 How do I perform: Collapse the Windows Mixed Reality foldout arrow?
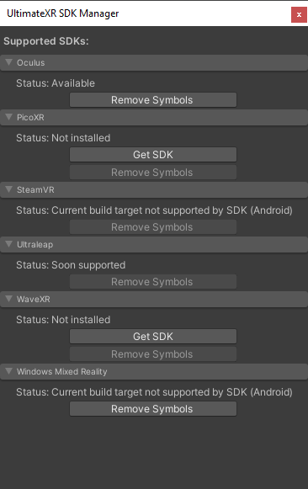8,371
